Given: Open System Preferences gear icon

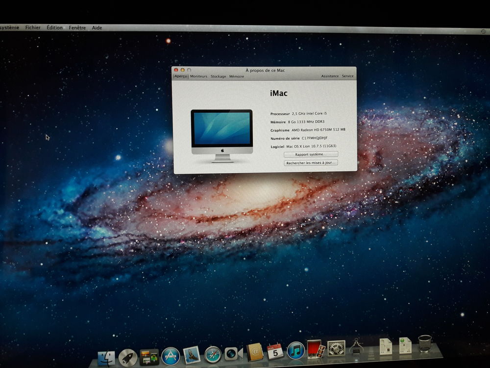Looking at the screenshot, I should pos(336,348).
